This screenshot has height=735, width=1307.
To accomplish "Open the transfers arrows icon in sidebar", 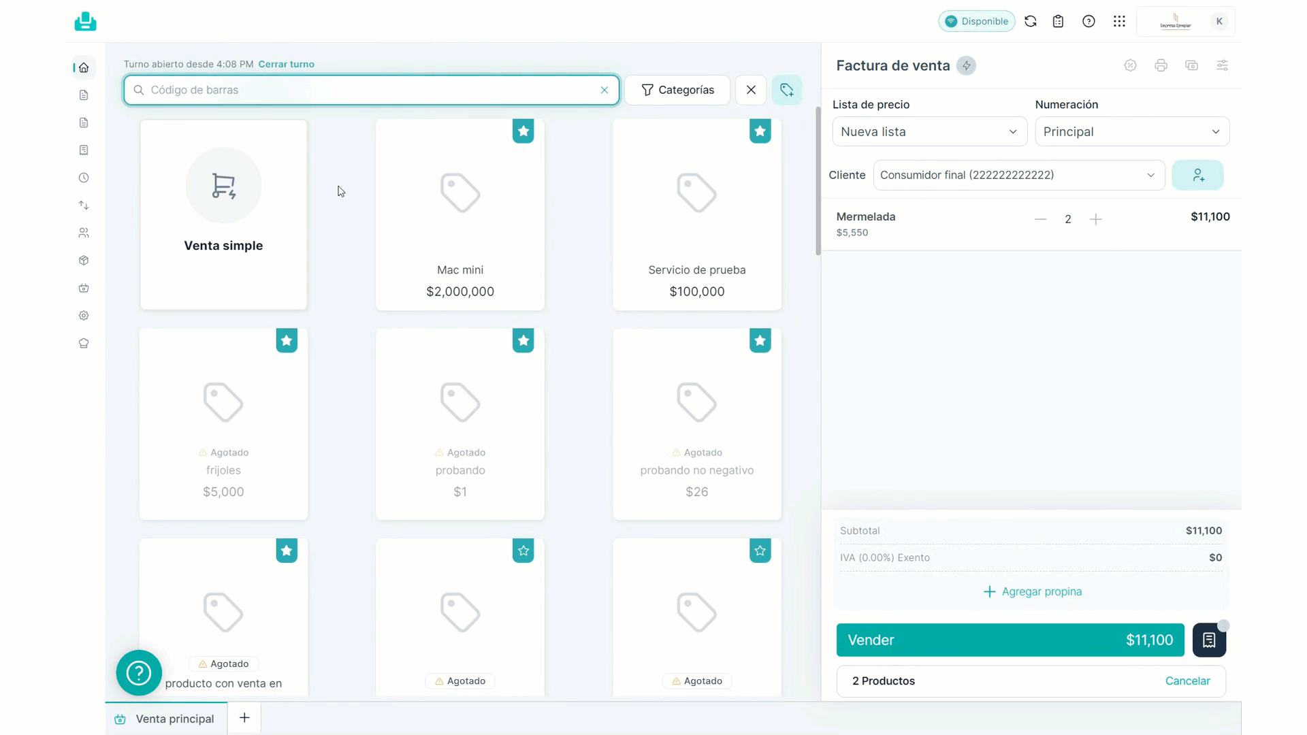I will tap(84, 205).
